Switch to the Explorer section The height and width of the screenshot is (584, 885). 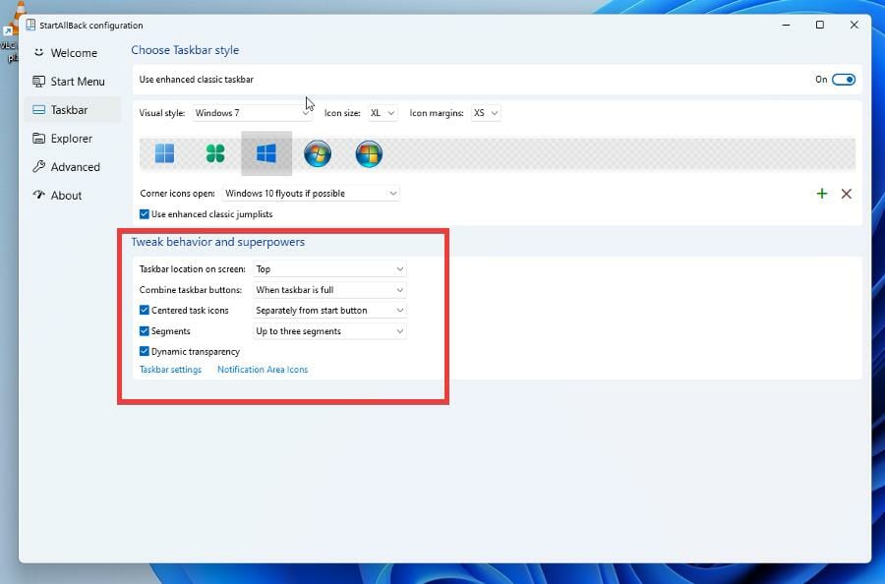[74, 139]
